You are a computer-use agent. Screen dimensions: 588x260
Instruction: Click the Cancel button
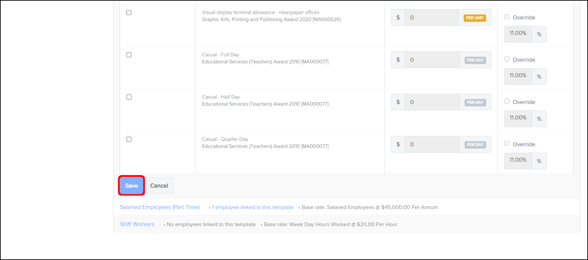coord(159,186)
